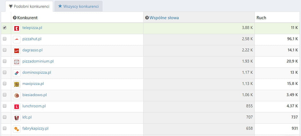Screen dimensions: 301x136
Task: Follow the maxipizza.pl domain link
Action: pos(33,83)
